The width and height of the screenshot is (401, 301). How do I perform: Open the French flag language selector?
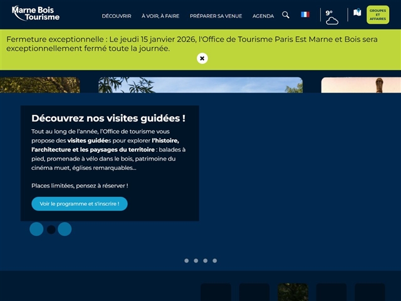click(305, 14)
